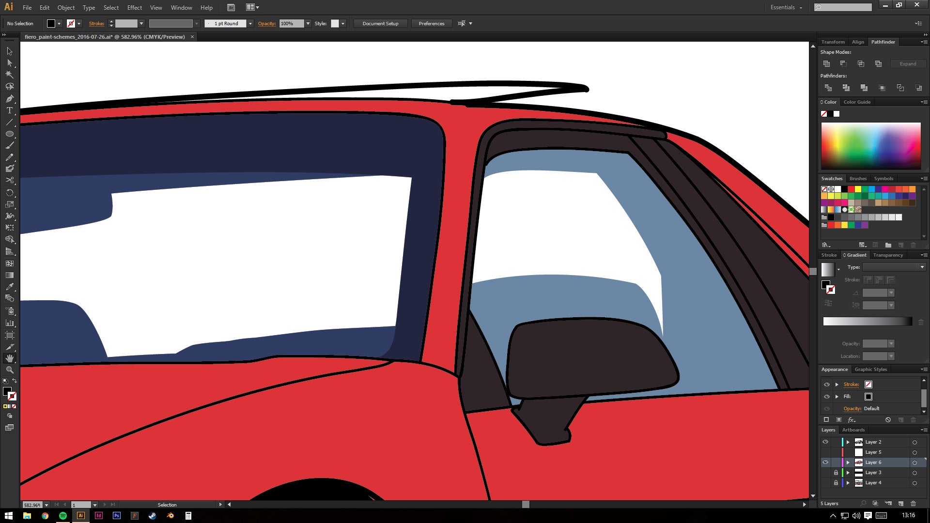Click the Preferences button
Screen dimensions: 930x523
pos(431,23)
